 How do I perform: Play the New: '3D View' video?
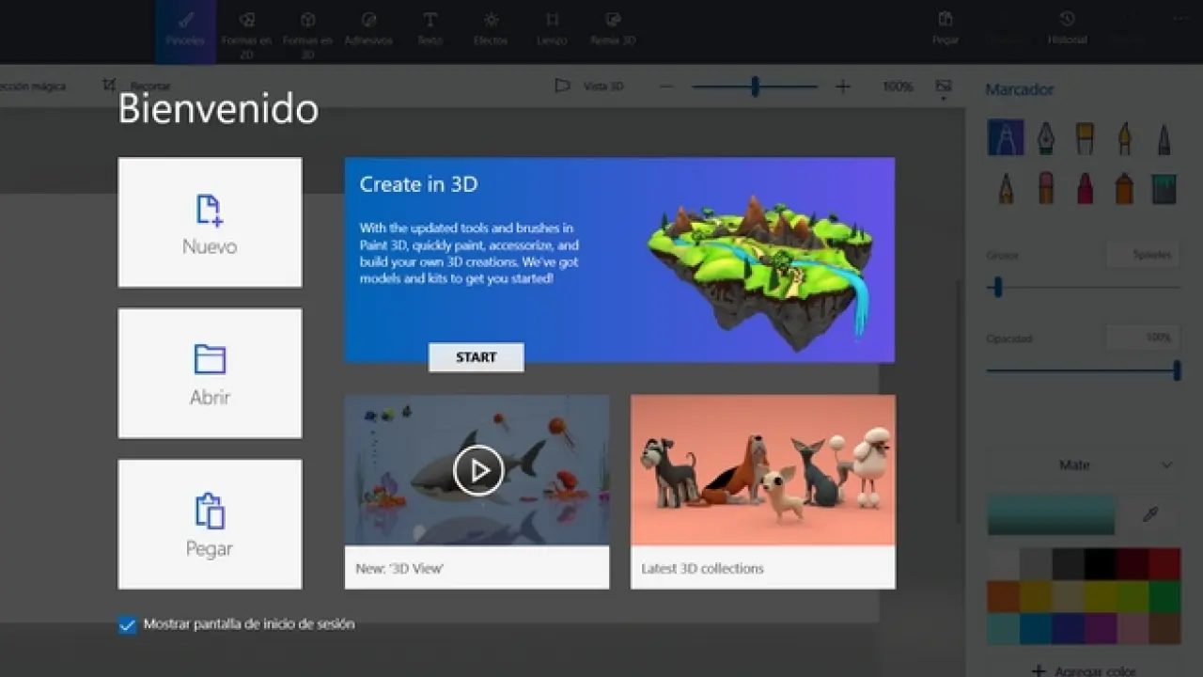point(477,469)
